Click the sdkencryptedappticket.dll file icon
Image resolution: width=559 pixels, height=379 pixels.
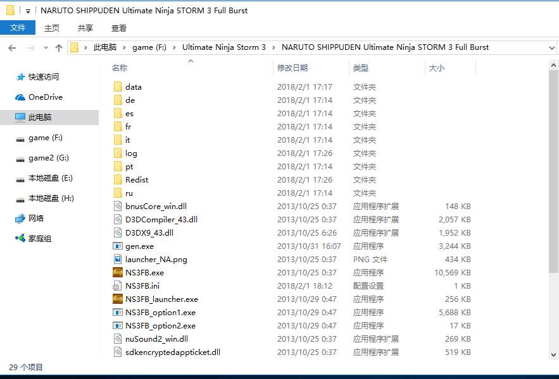pos(118,352)
